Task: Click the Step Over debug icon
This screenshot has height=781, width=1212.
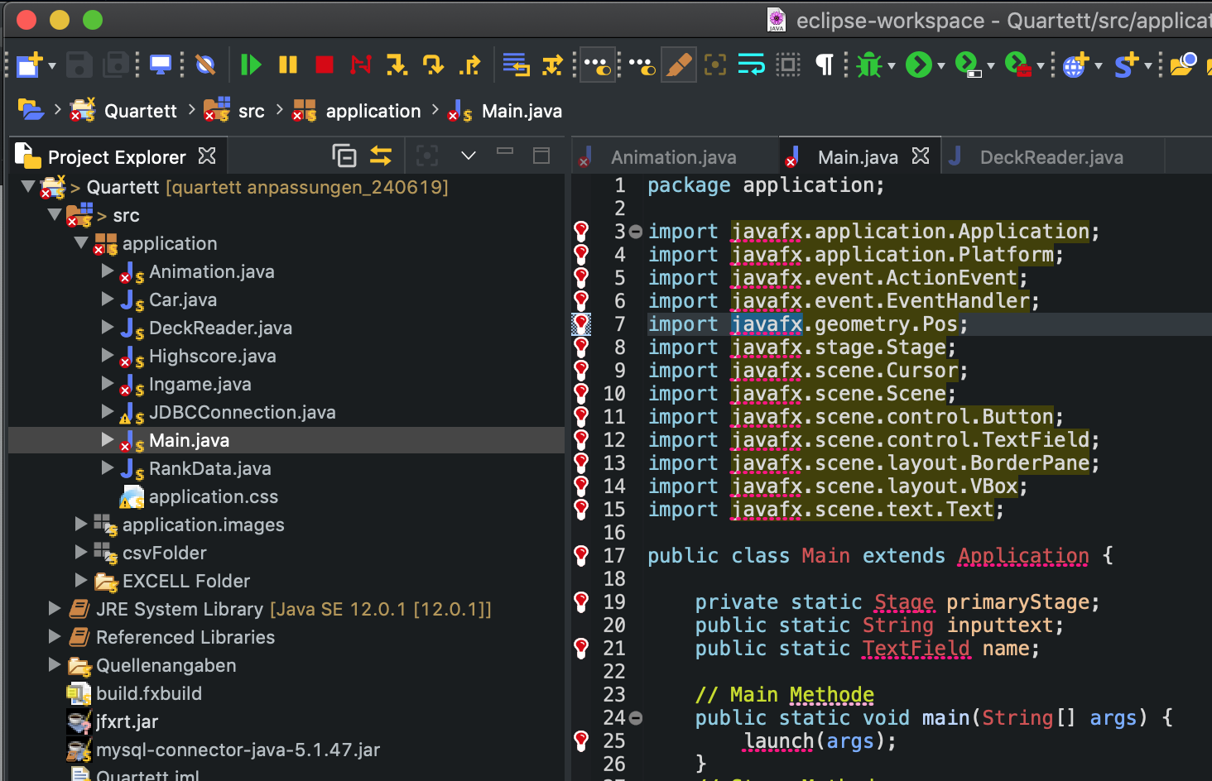Action: pos(433,65)
